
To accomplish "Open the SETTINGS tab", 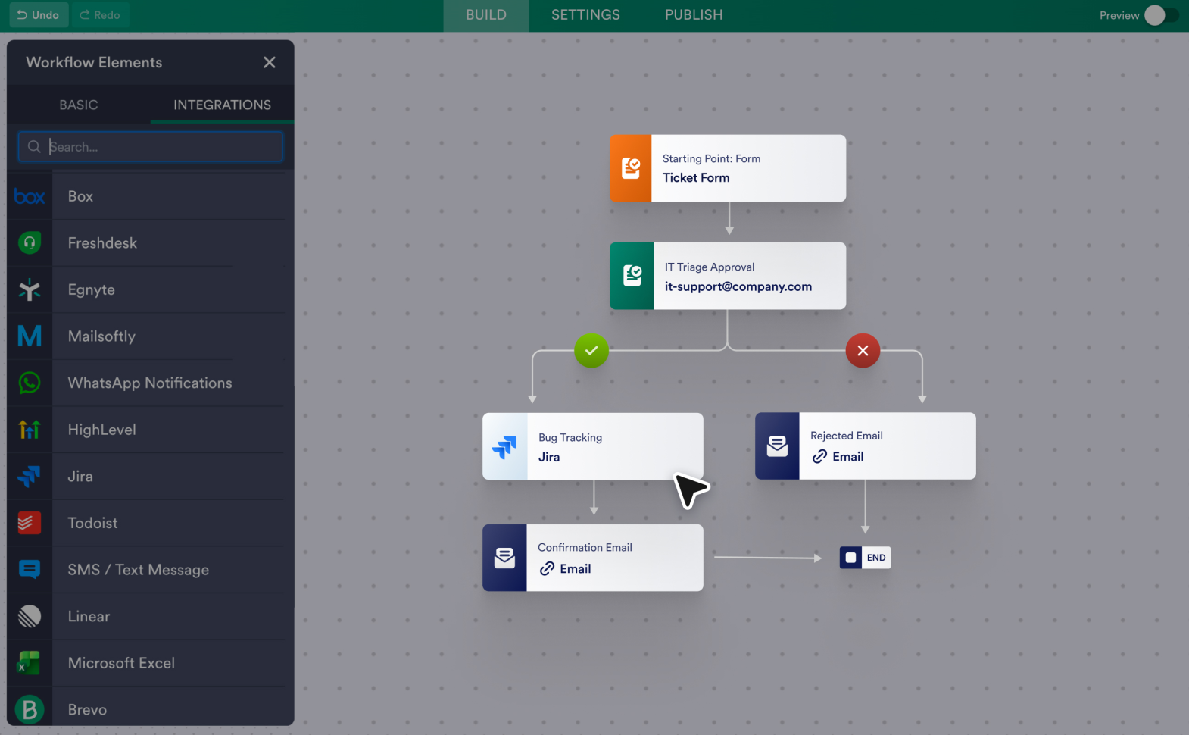I will tap(585, 15).
